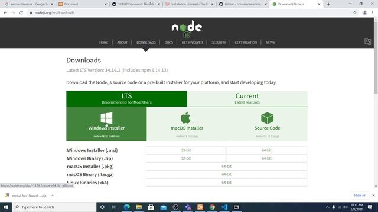Image resolution: width=378 pixels, height=212 pixels.
Task: Show hidden system tray icons
Action: tap(328, 207)
